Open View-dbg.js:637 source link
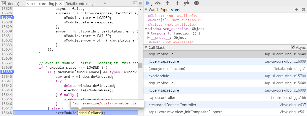This screenshot has width=307, height=116. (x=293, y=105)
